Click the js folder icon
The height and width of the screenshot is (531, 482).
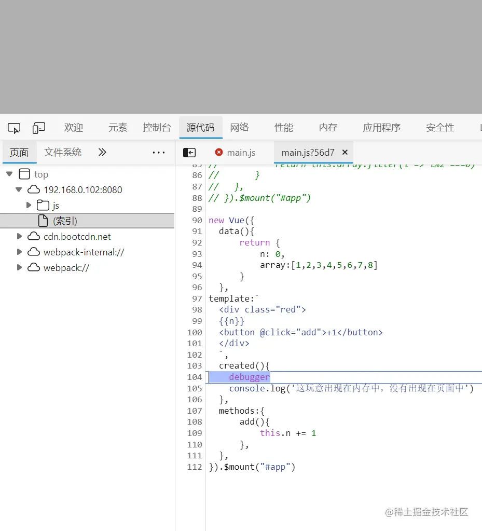[x=44, y=205]
